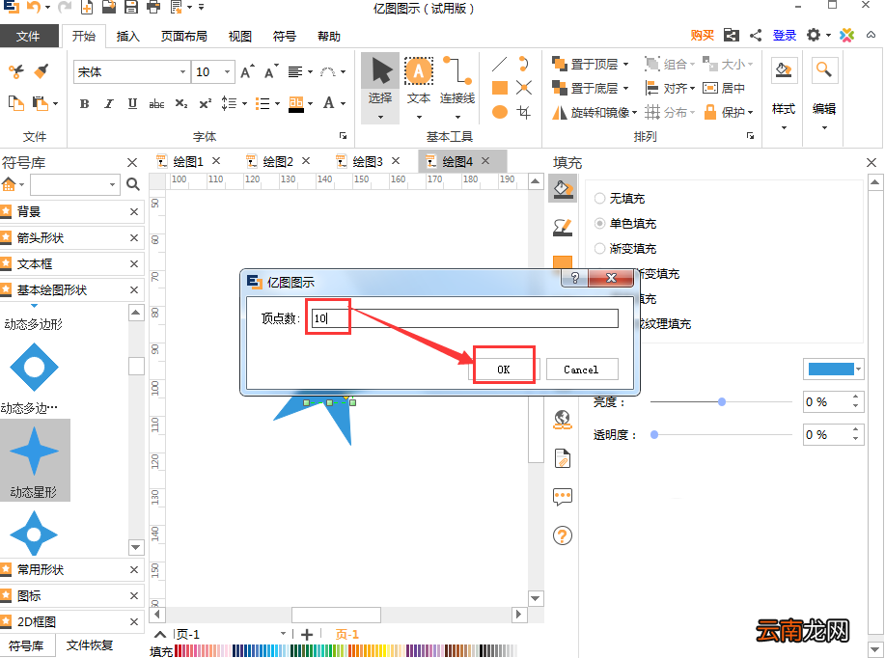Click the blue fill color swatch
This screenshot has height=658, width=885.
831,370
